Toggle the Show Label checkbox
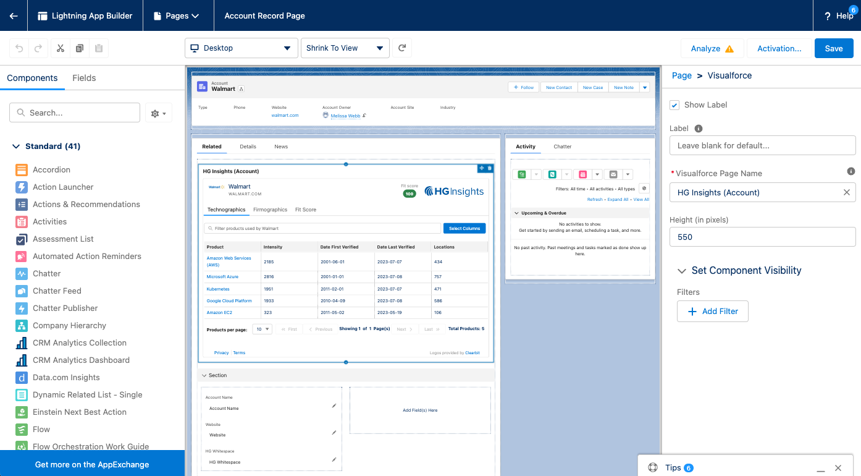The height and width of the screenshot is (476, 861). (x=674, y=105)
